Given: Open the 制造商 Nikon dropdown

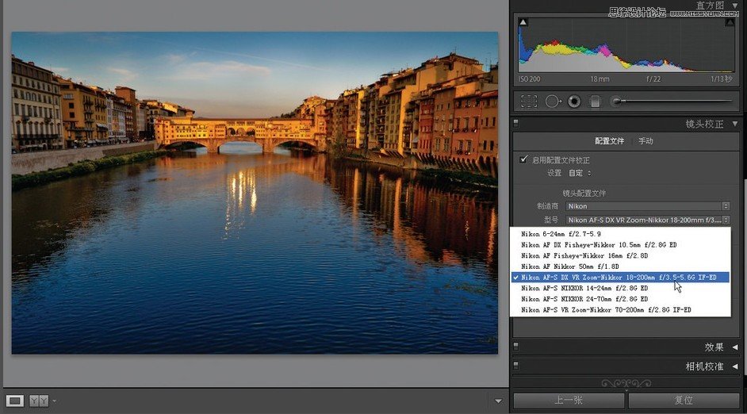Looking at the screenshot, I should coord(647,206).
